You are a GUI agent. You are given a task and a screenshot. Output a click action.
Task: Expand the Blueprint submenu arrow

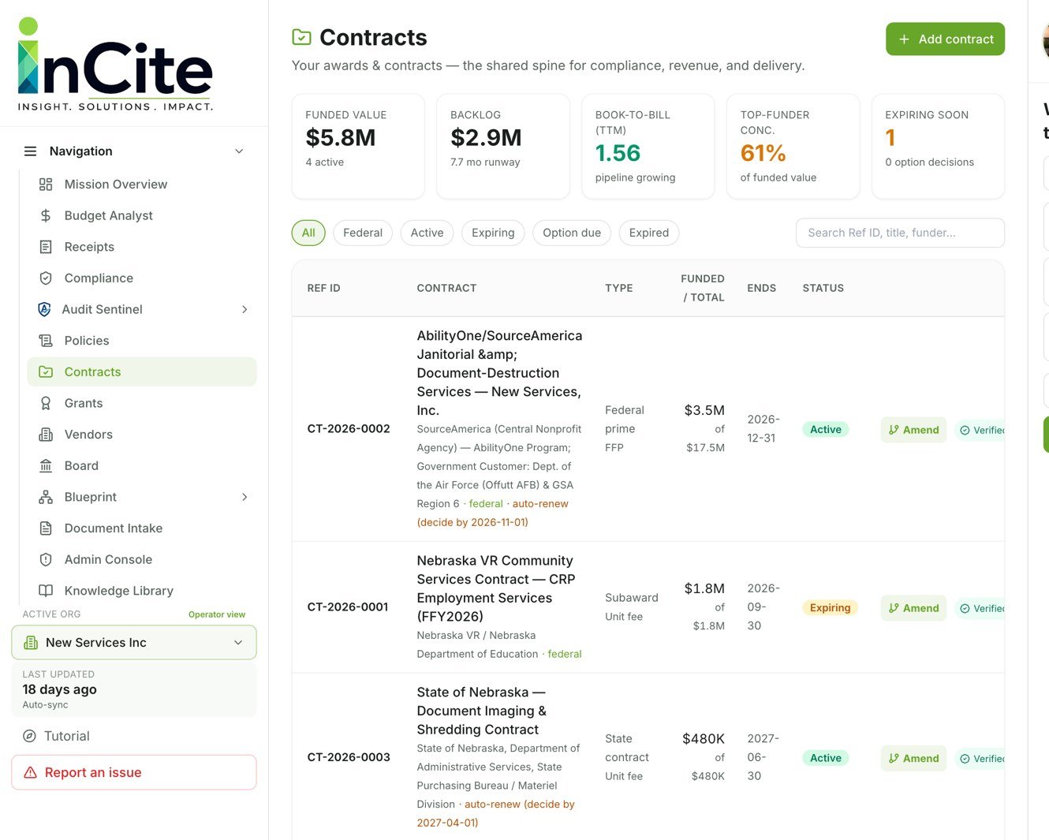pos(245,497)
